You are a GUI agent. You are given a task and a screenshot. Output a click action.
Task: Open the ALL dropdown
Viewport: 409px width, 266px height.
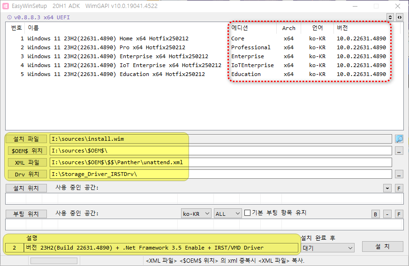(x=227, y=213)
